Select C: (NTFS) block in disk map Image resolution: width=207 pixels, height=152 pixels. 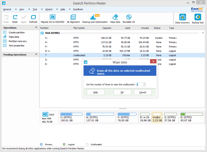click(71, 117)
